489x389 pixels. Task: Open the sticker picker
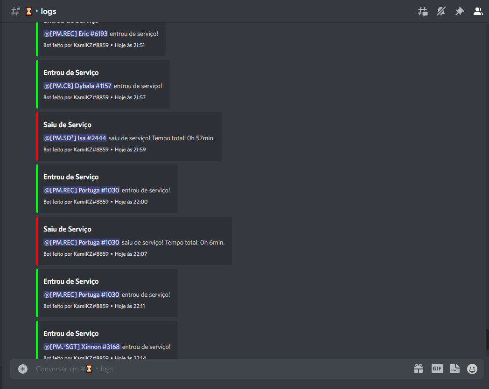coord(454,369)
